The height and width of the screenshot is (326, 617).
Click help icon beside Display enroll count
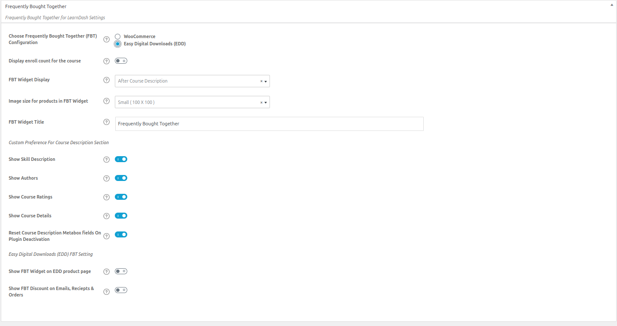pyautogui.click(x=107, y=61)
